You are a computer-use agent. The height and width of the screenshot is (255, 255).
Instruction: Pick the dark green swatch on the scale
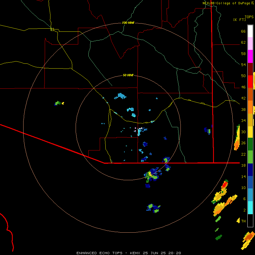click(x=250, y=144)
